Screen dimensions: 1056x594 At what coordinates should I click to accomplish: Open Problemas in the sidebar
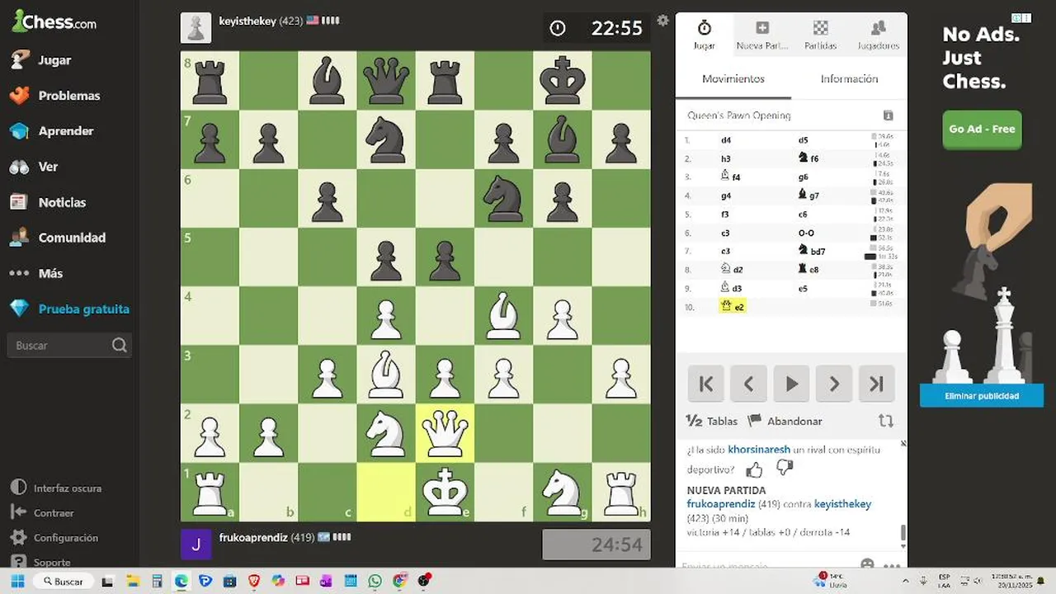point(54,96)
